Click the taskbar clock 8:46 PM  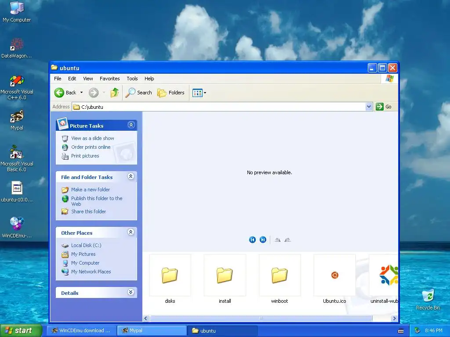tap(434, 330)
